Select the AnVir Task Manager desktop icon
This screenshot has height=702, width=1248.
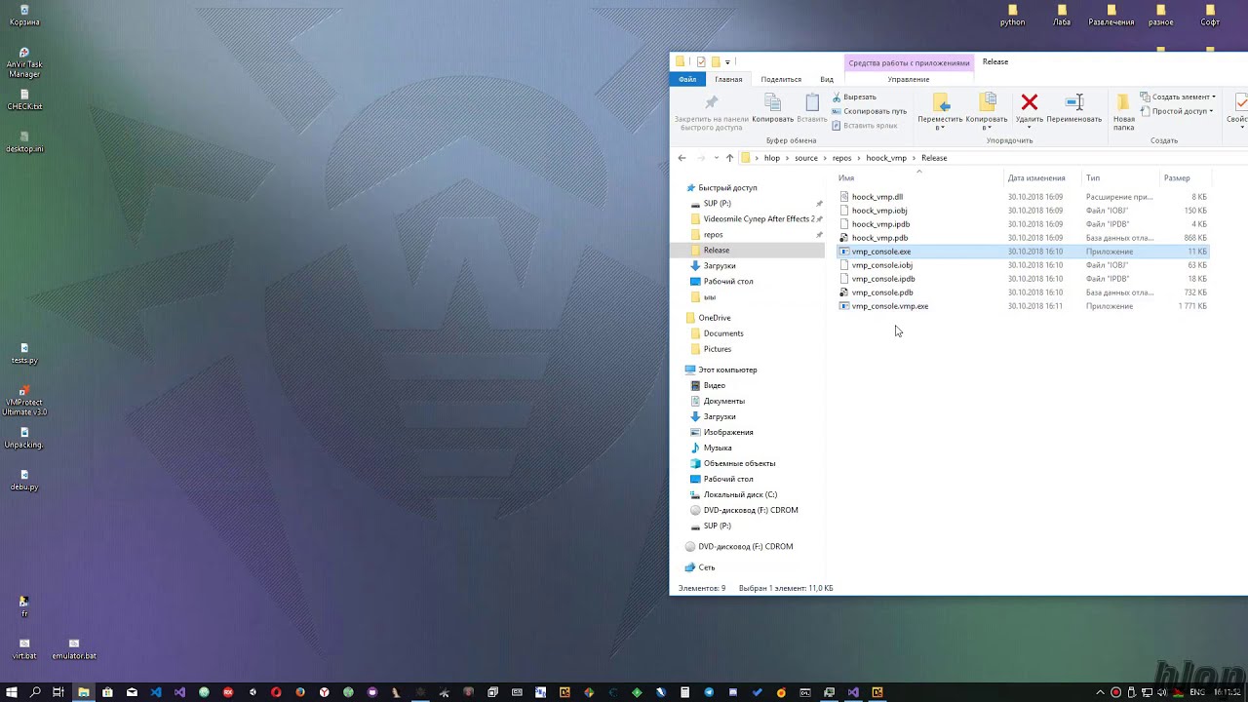click(24, 63)
